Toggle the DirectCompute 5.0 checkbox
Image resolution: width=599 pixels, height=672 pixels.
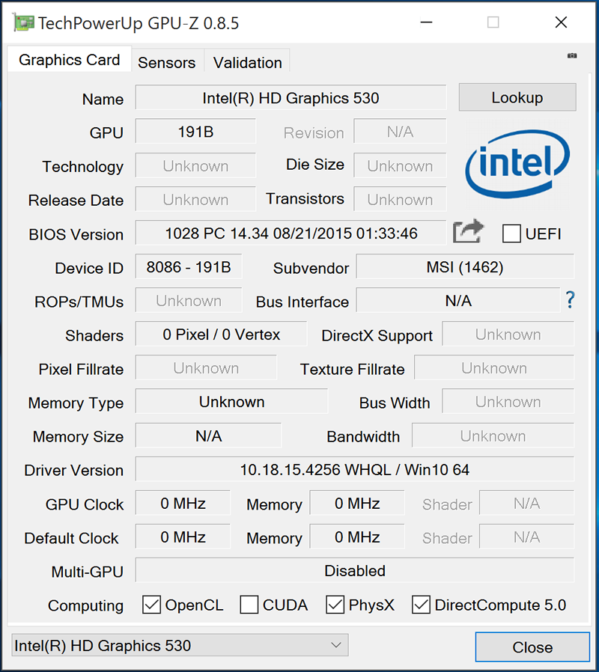point(421,605)
